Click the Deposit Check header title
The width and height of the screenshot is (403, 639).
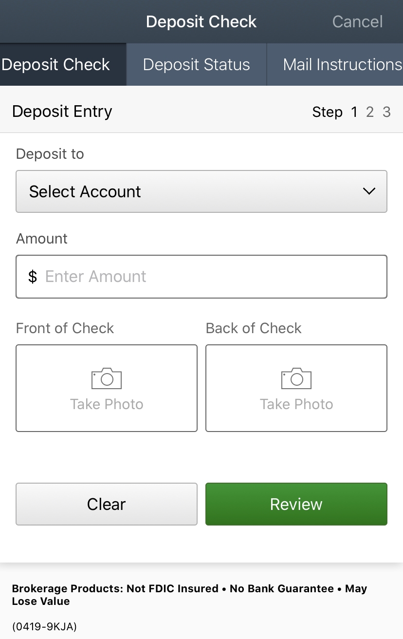201,22
